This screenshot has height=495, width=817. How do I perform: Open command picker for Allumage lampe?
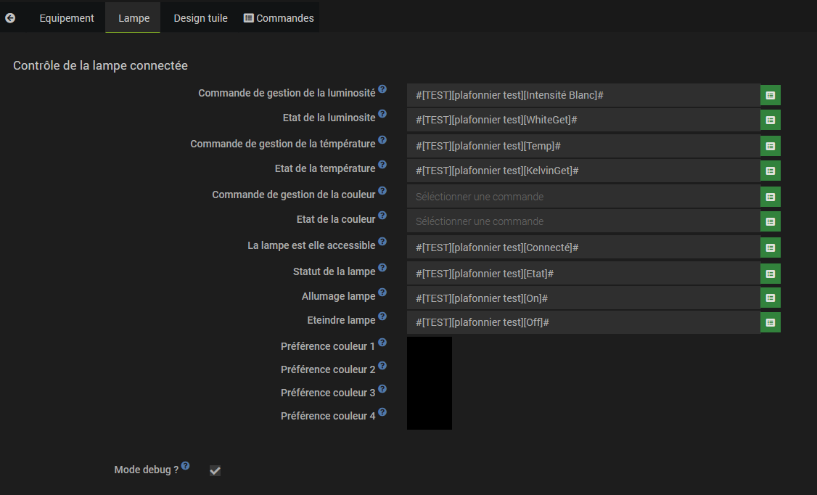pos(771,298)
